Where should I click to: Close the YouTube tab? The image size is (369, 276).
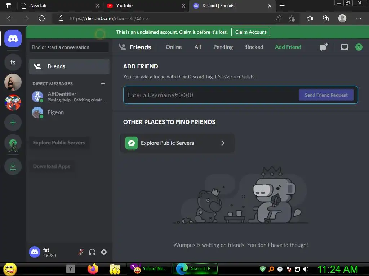click(x=183, y=6)
